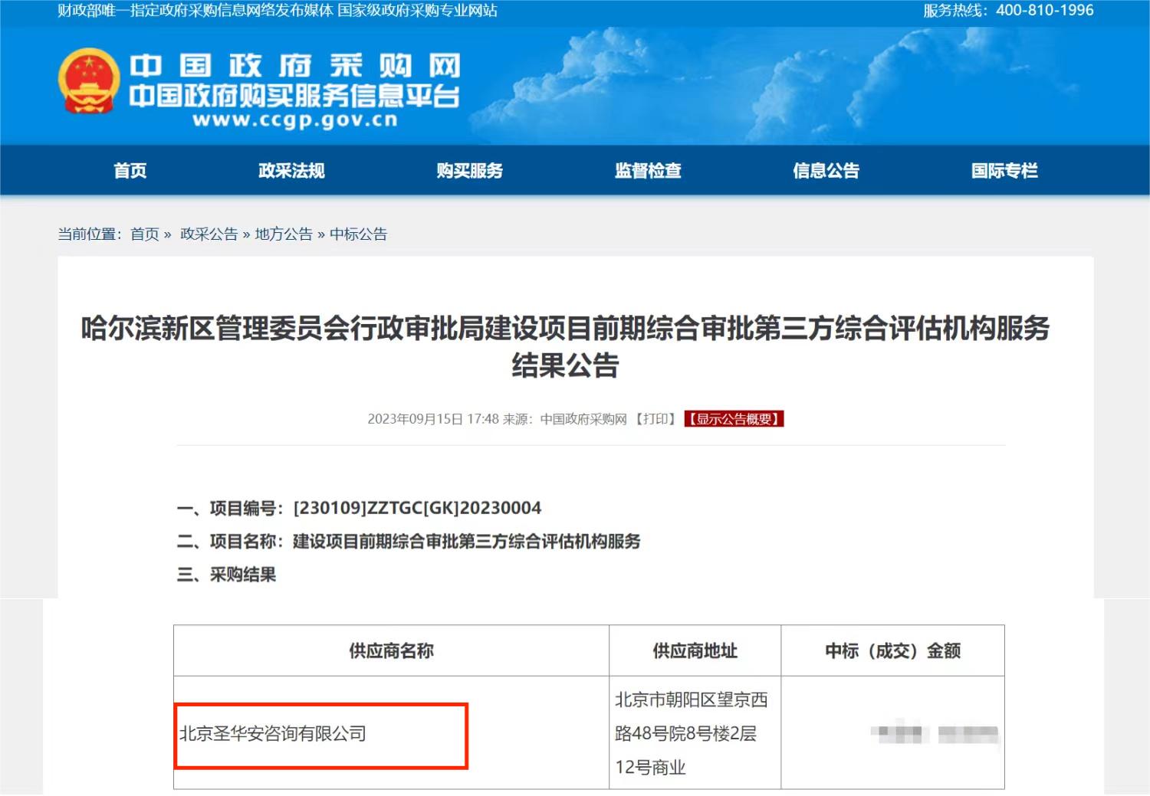Click breadcrumb link 地方公告
Viewport: 1150px width, 796px height.
(x=284, y=234)
